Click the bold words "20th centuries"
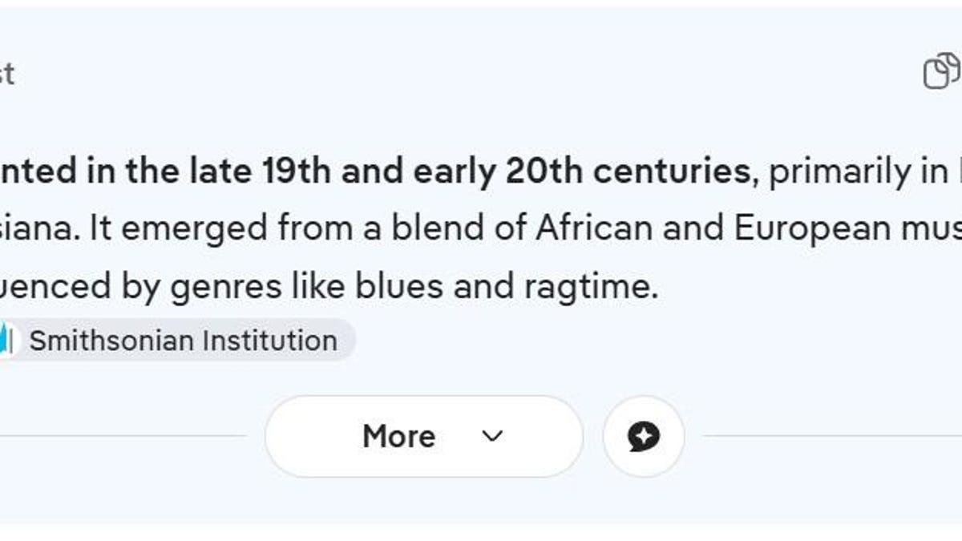Viewport: 962px width, 541px height. click(x=627, y=172)
